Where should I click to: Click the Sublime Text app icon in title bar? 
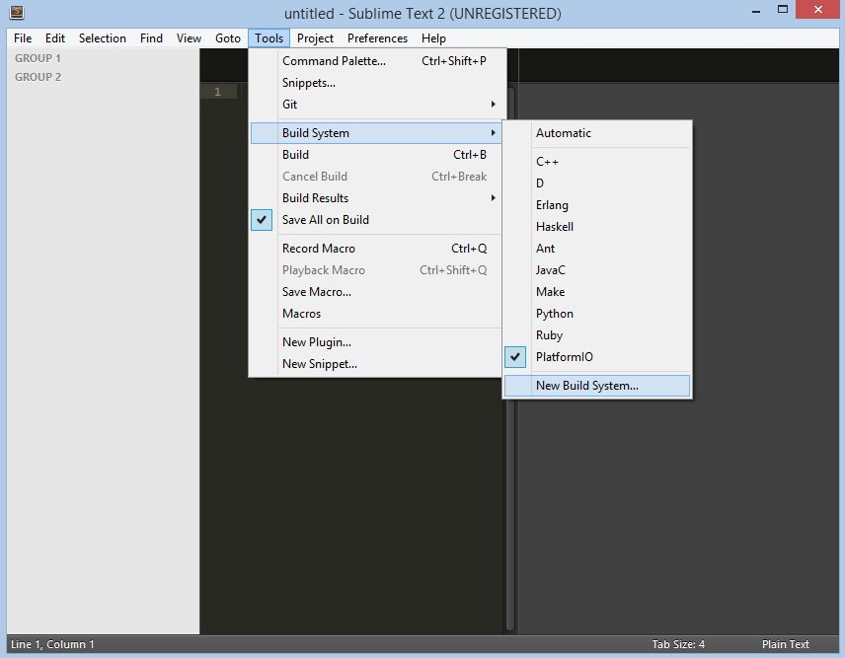click(x=17, y=11)
